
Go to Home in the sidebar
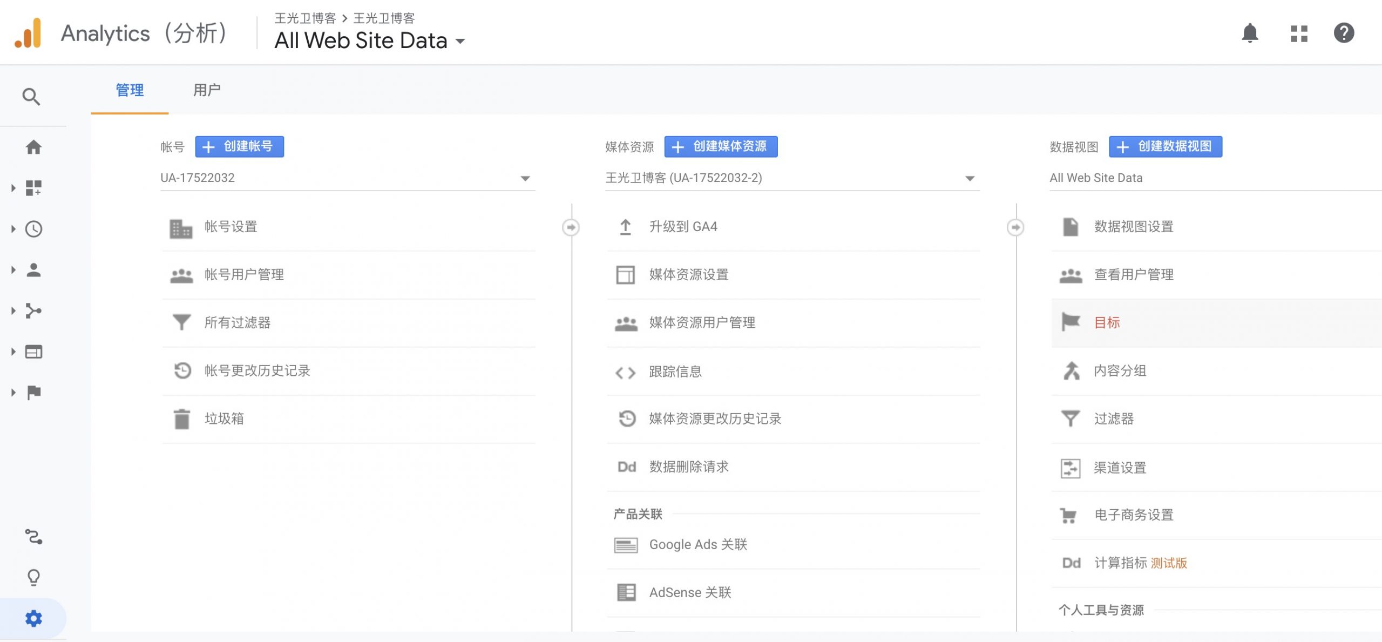33,147
